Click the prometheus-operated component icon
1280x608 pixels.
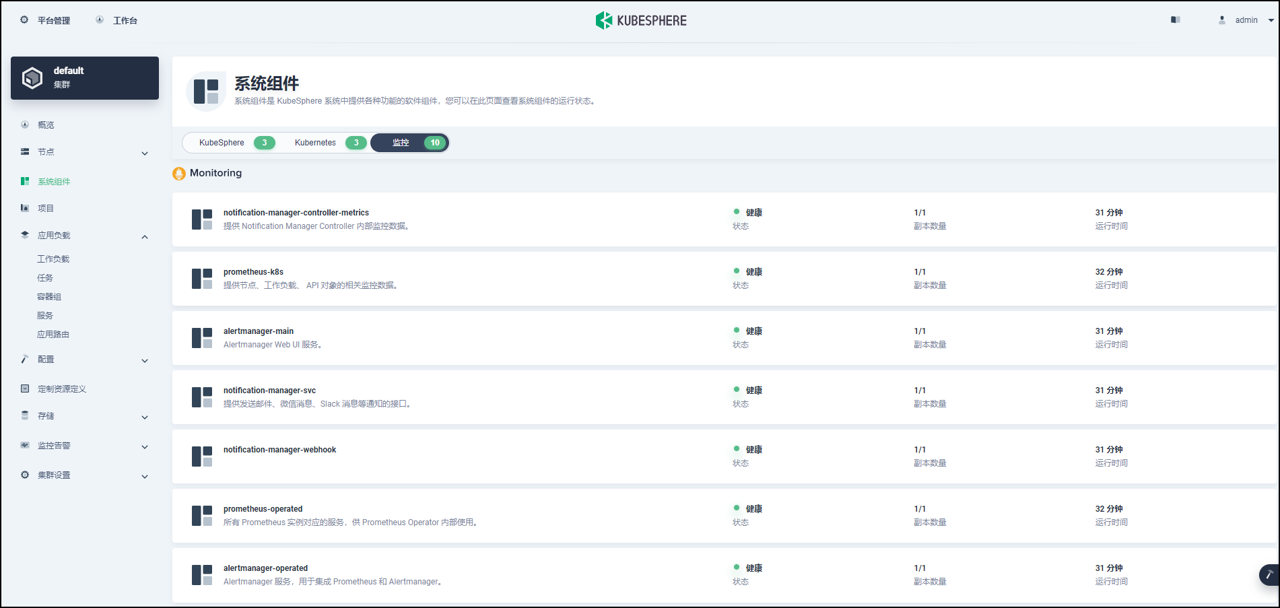click(x=202, y=516)
